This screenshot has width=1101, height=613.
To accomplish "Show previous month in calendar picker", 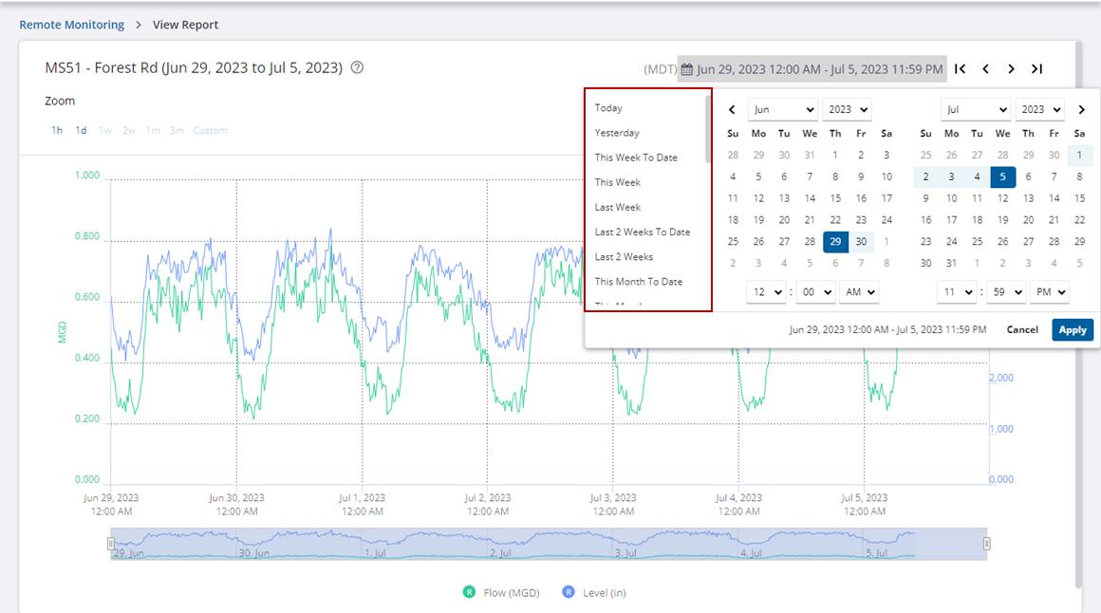I will pyautogui.click(x=732, y=110).
